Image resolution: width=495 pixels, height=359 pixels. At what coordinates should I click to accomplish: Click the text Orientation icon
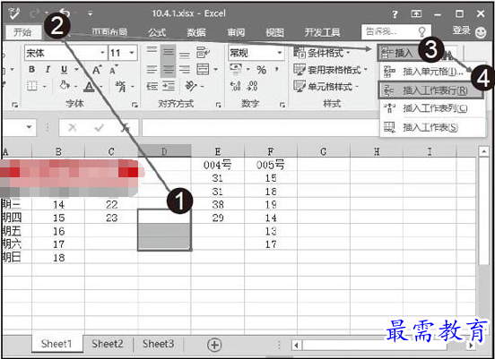[x=191, y=86]
